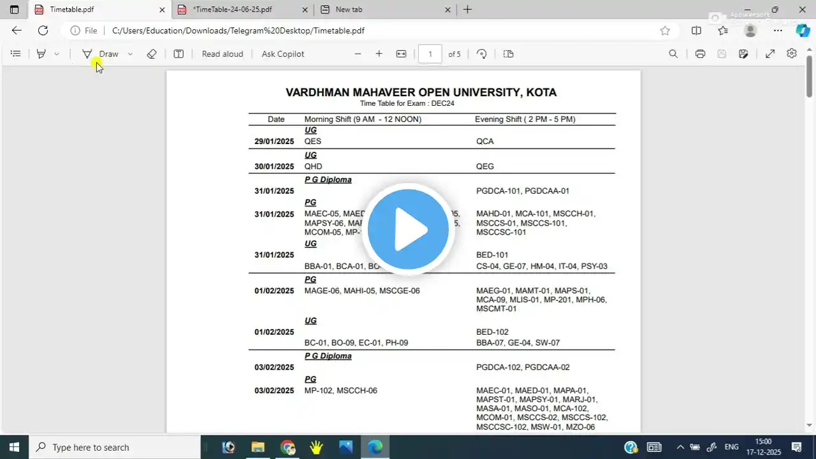Select the Highlight tool
Viewport: 816px width, 459px height.
(x=41, y=54)
